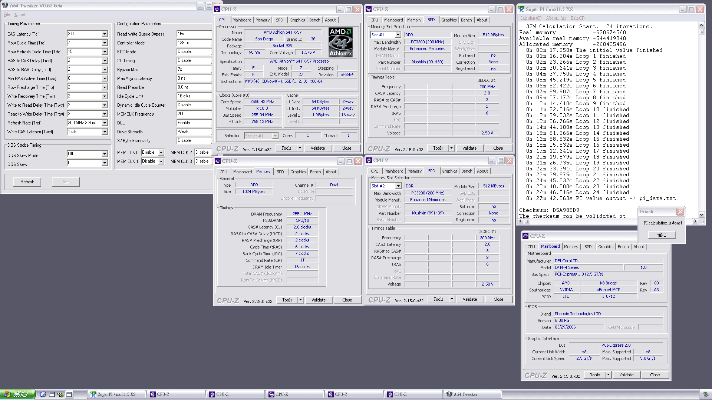
Task: Open the About tab in Slot #2 SPD window
Action: (x=482, y=171)
